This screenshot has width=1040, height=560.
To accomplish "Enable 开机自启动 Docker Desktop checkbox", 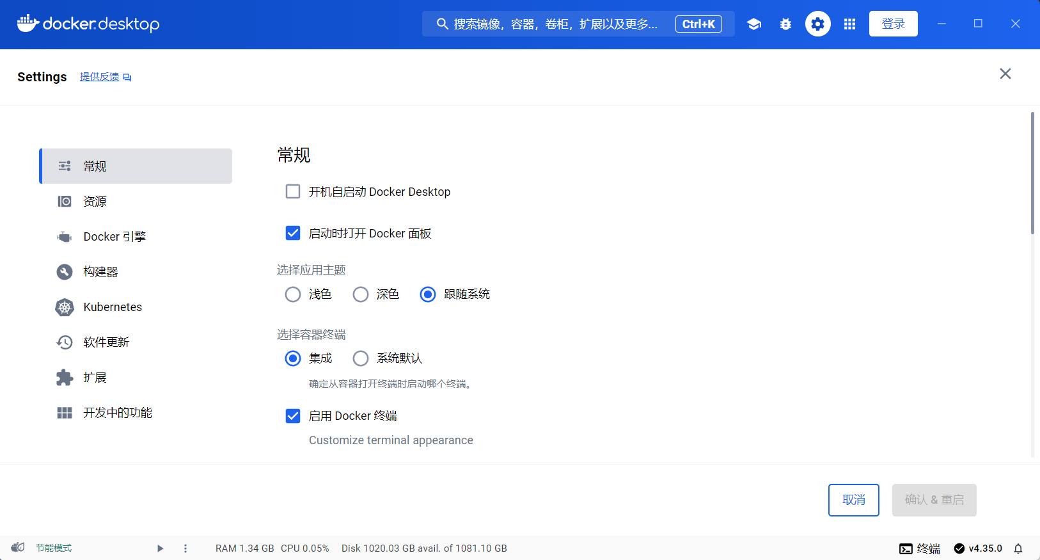I will pos(293,192).
